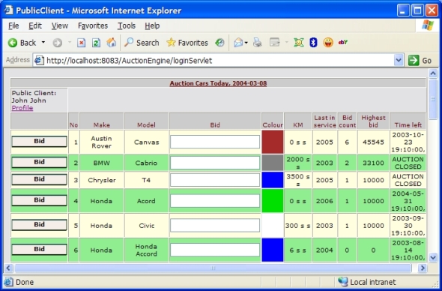The height and width of the screenshot is (291, 442).
Task: Click the green colour swatch for Honda Acord
Action: click(x=273, y=201)
